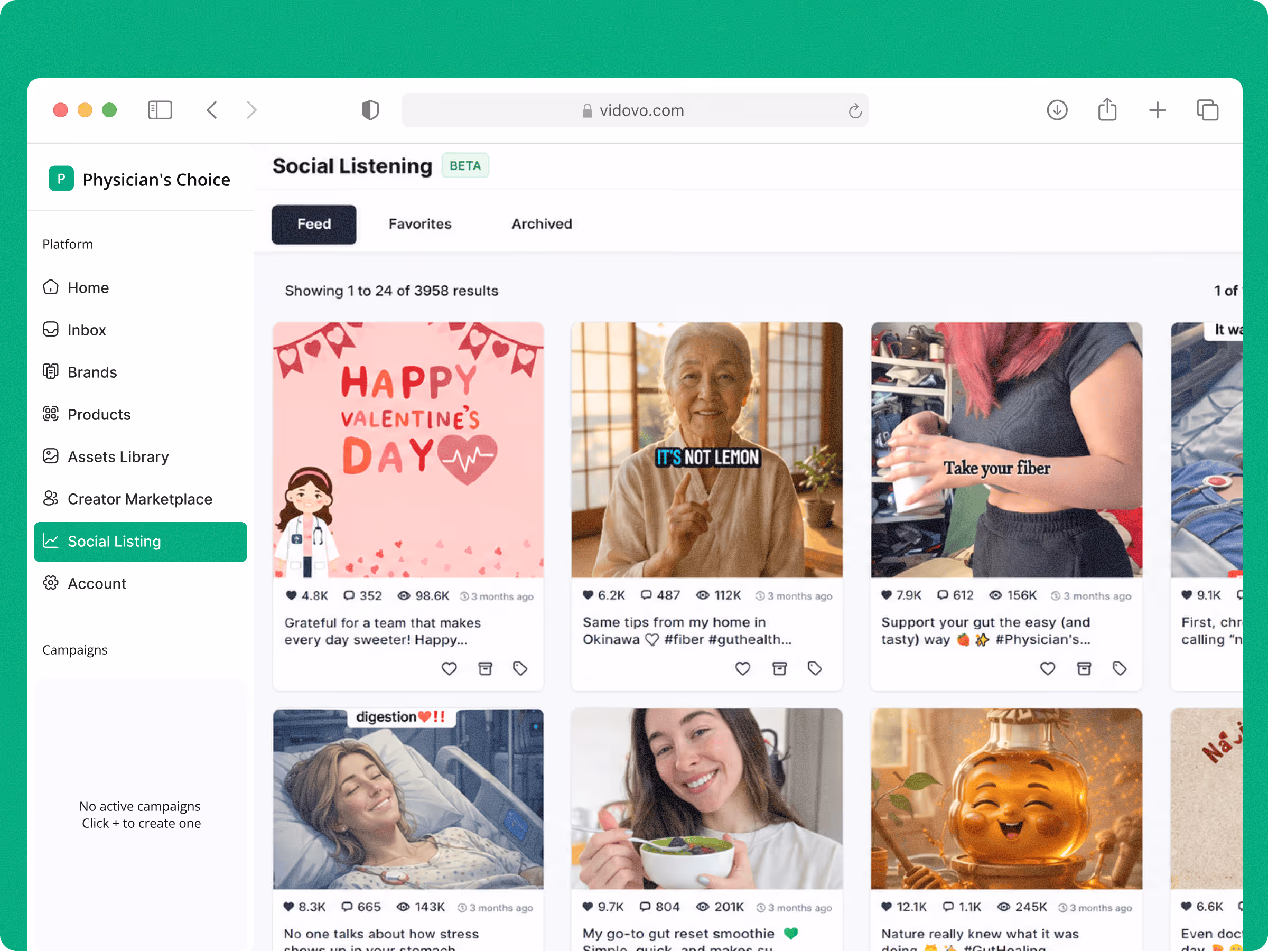Open the smiling honey jar thumbnail

click(1006, 799)
